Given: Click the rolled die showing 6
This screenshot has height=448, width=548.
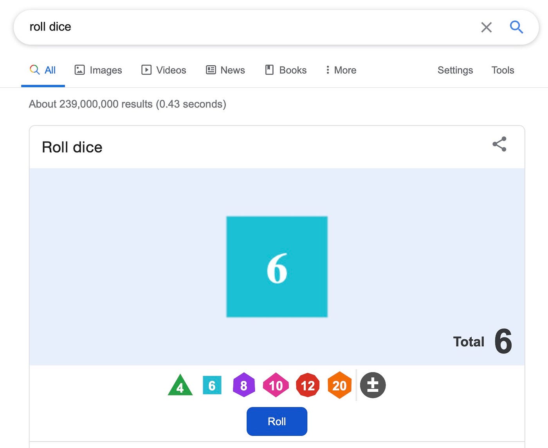Looking at the screenshot, I should point(276,266).
